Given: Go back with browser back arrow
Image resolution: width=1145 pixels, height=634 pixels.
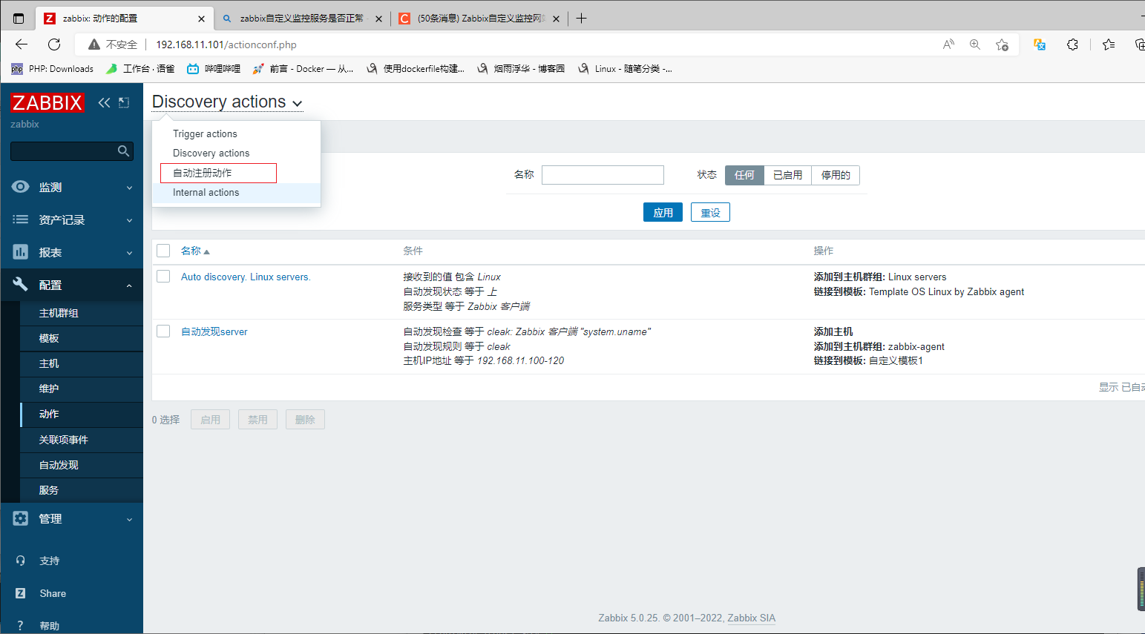Looking at the screenshot, I should click(22, 44).
